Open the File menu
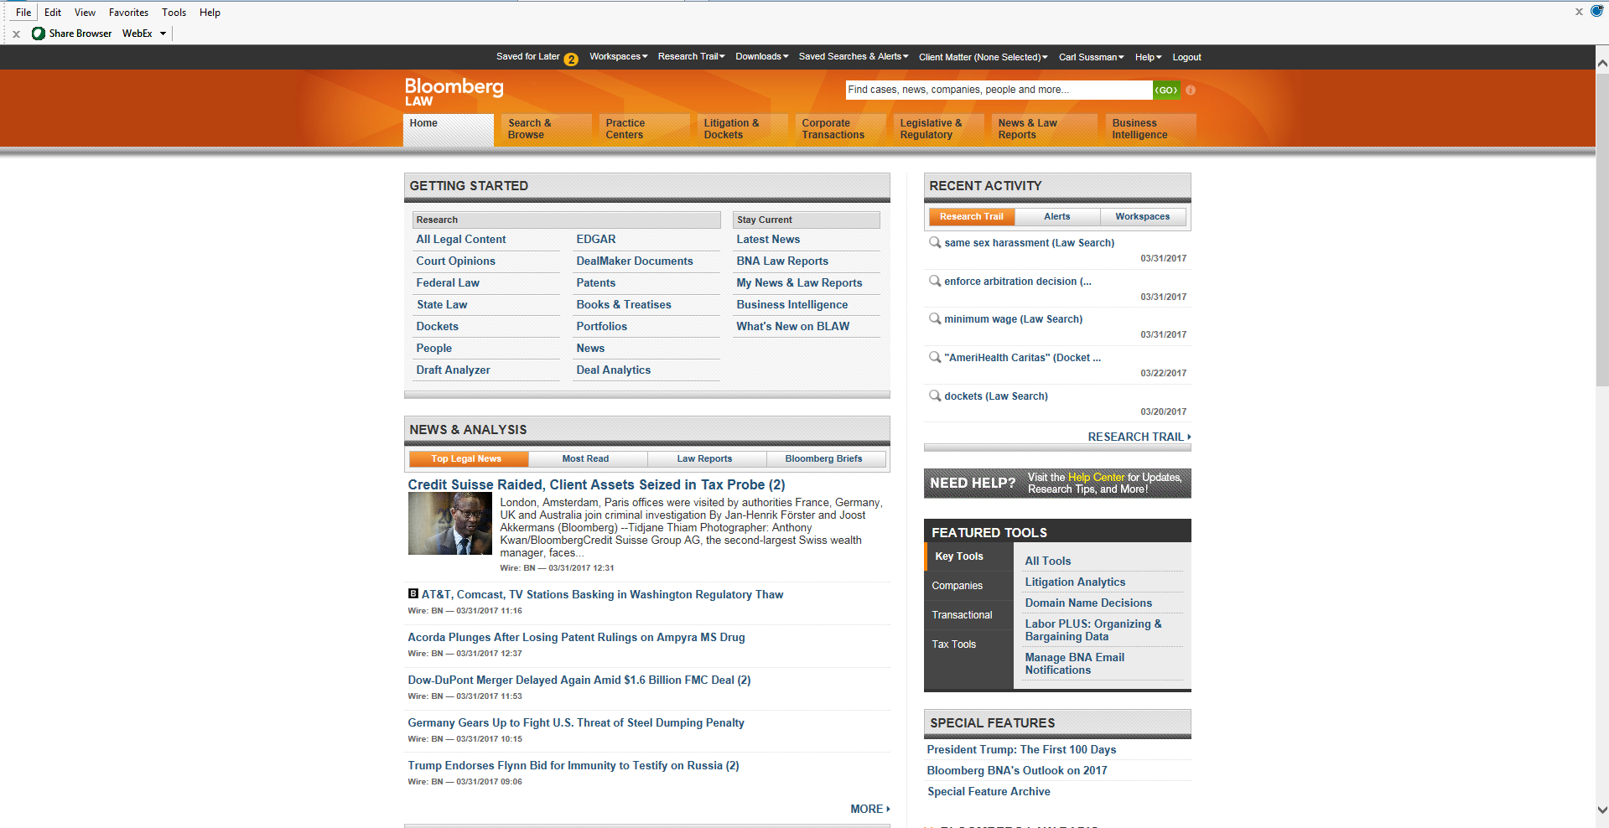The width and height of the screenshot is (1609, 828). pyautogui.click(x=23, y=13)
